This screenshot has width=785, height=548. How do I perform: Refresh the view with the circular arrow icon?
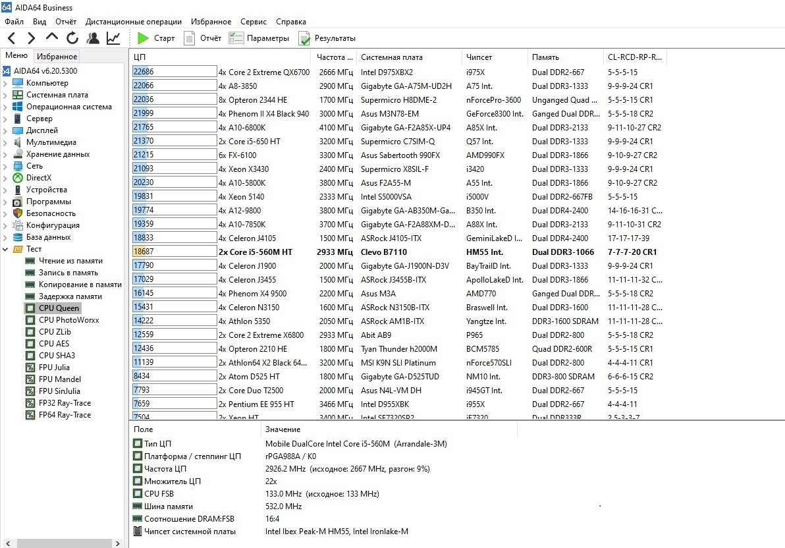(72, 38)
